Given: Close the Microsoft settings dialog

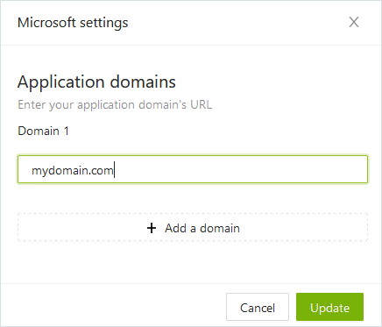Looking at the screenshot, I should pyautogui.click(x=354, y=22).
